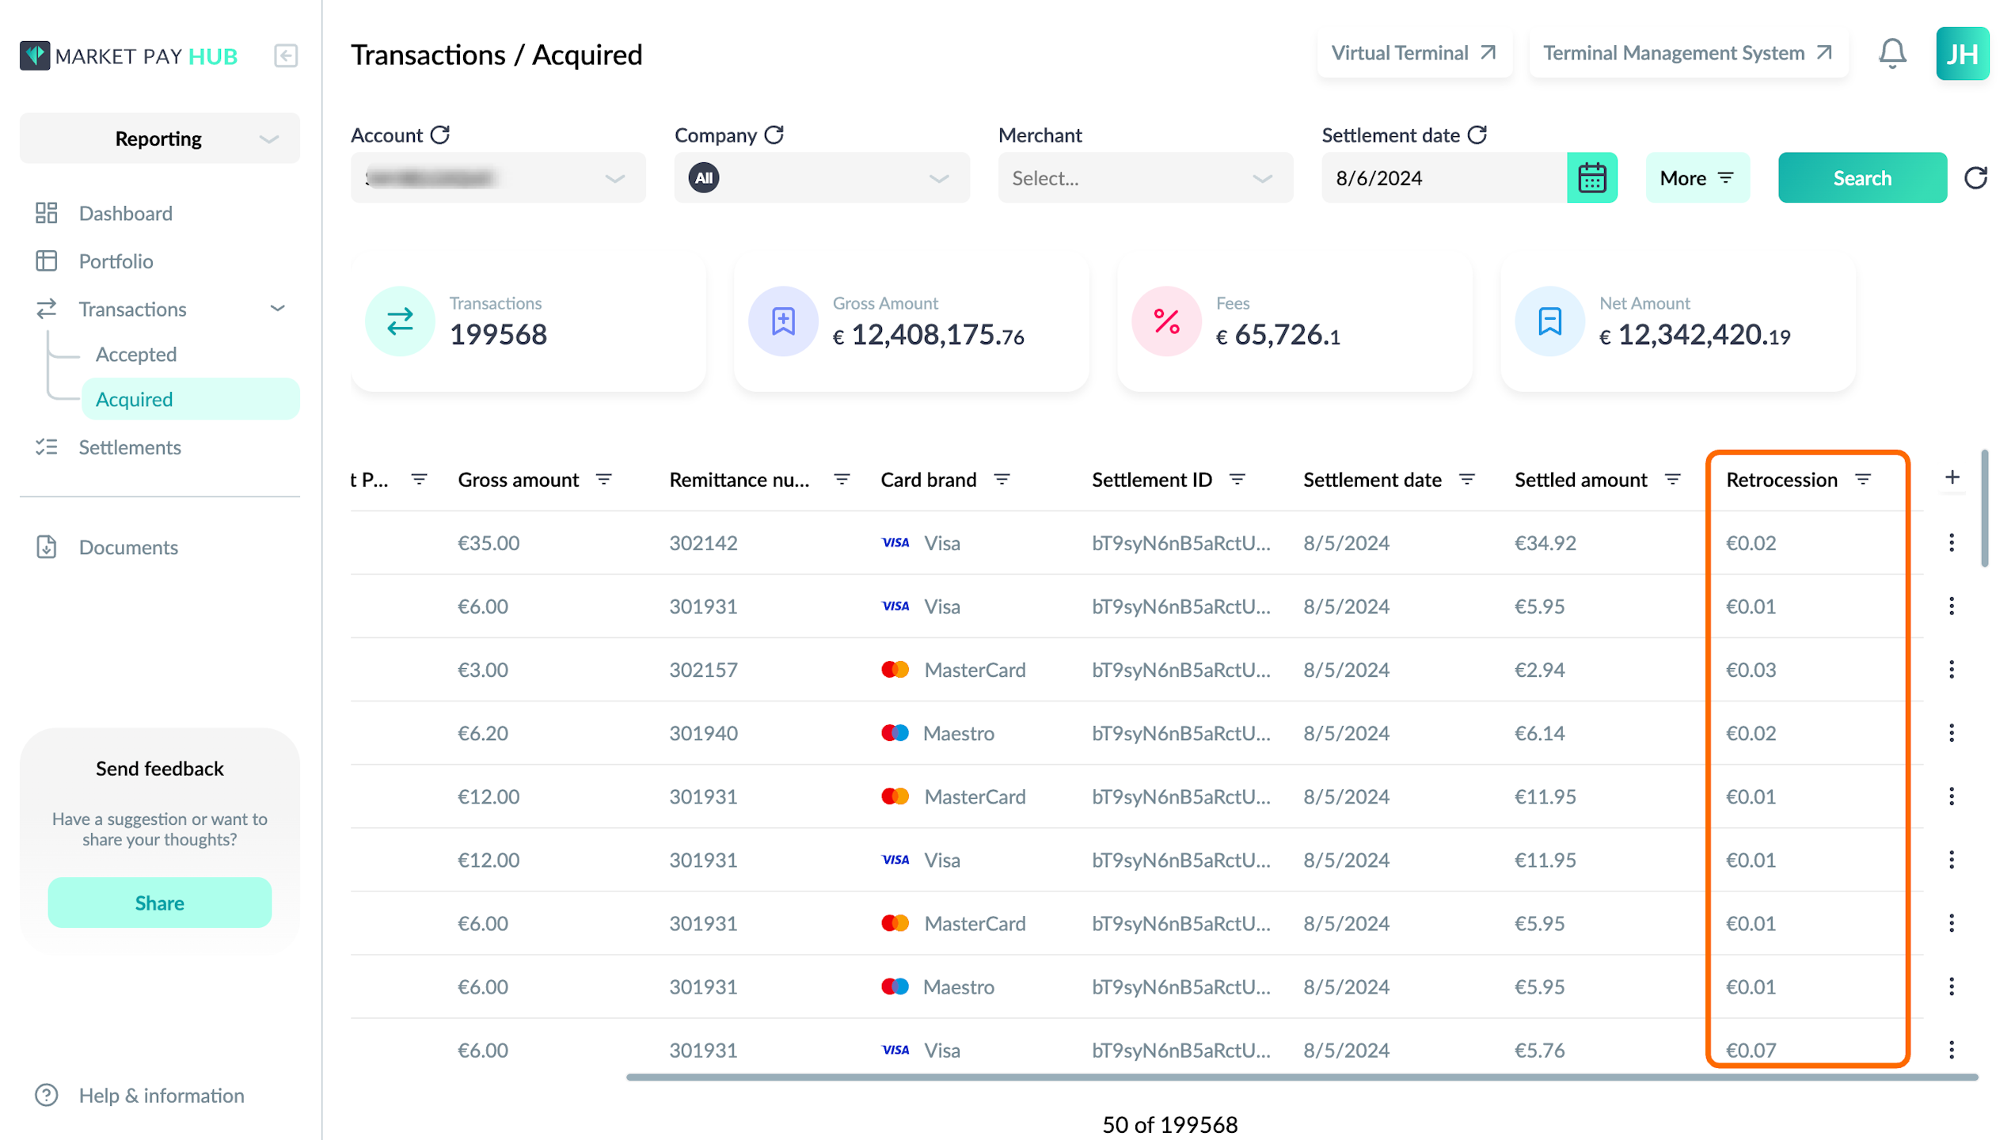2015x1140 pixels.
Task: Click the Market Pay Hub logo
Action: tap(128, 55)
